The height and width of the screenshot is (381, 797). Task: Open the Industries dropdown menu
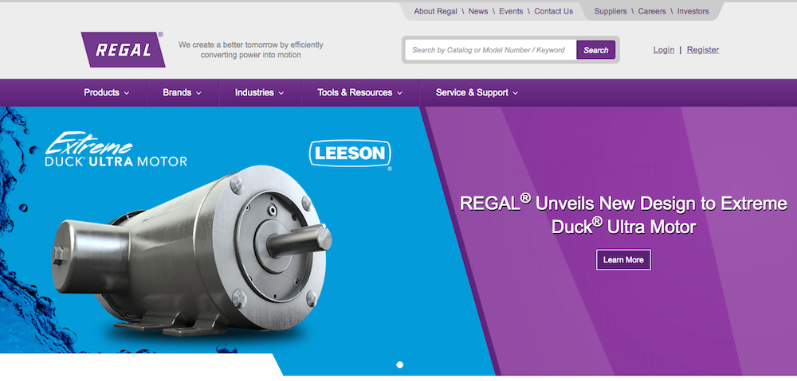click(x=260, y=93)
